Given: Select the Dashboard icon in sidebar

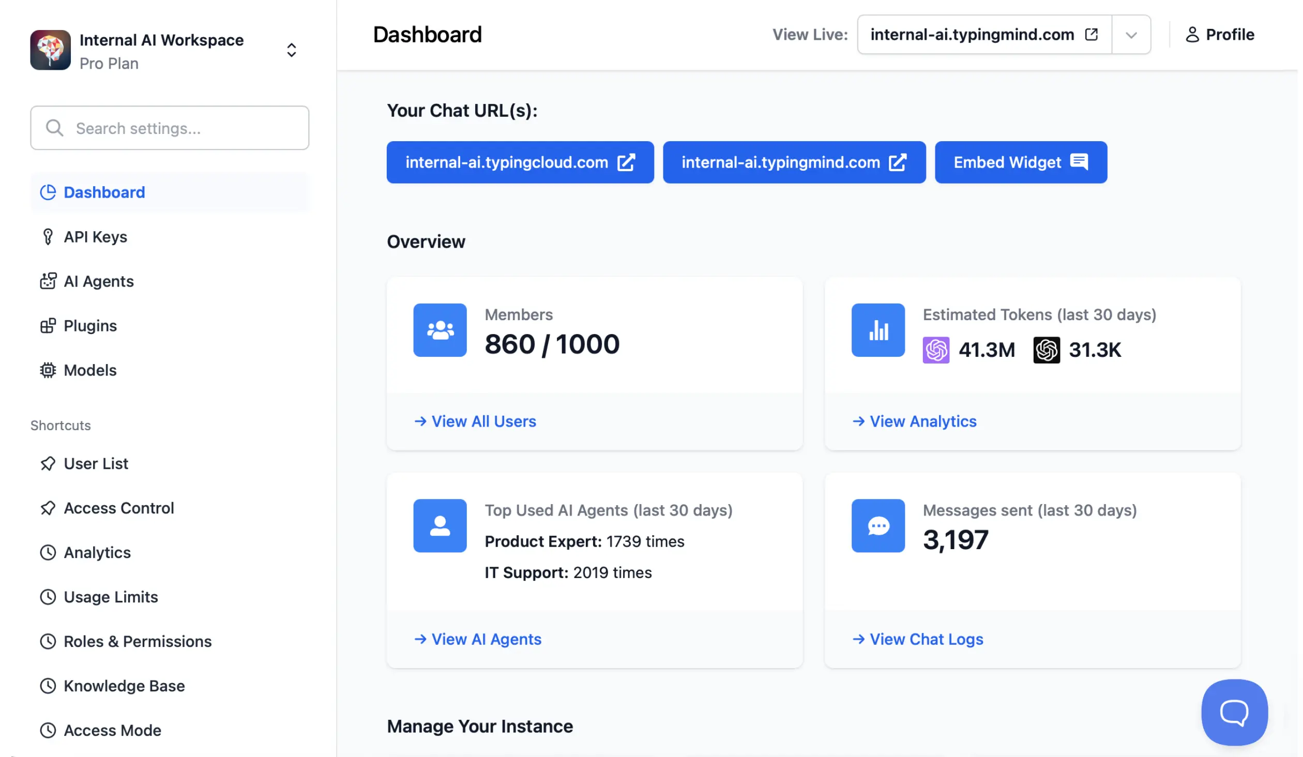Looking at the screenshot, I should 48,192.
